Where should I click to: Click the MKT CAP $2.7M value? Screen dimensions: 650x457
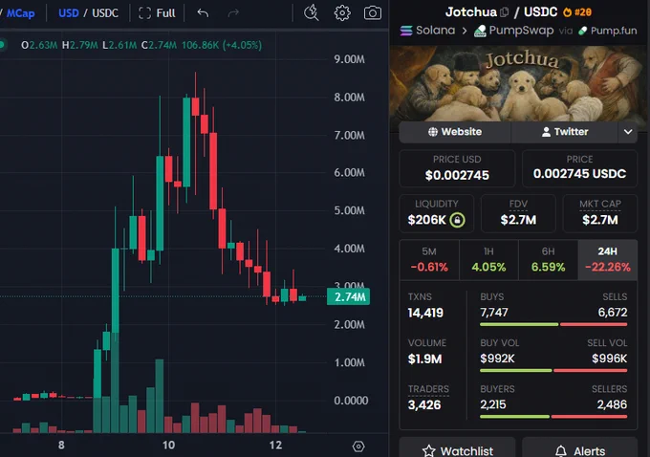(x=600, y=220)
